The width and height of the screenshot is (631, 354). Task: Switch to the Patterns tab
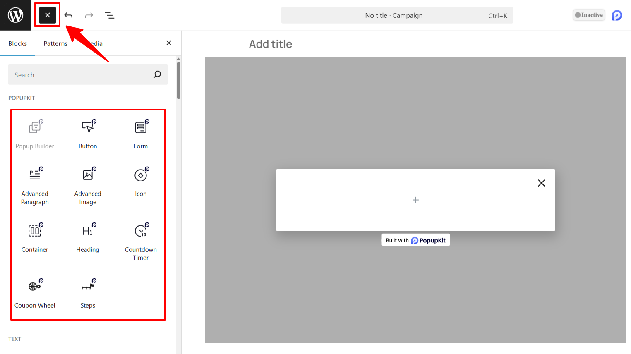(55, 43)
